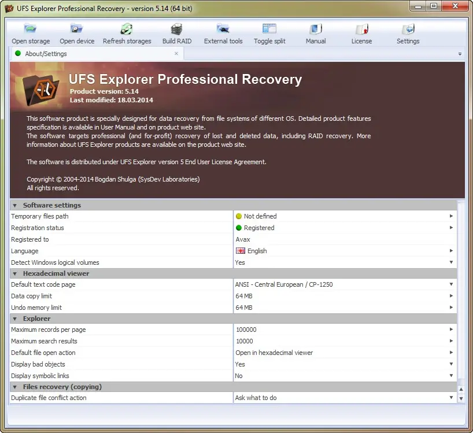
Task: Click the Temporary files path arrow
Action: [451, 216]
